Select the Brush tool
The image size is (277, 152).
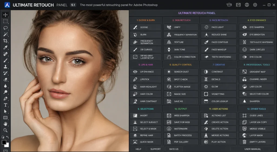click(x=5, y=61)
